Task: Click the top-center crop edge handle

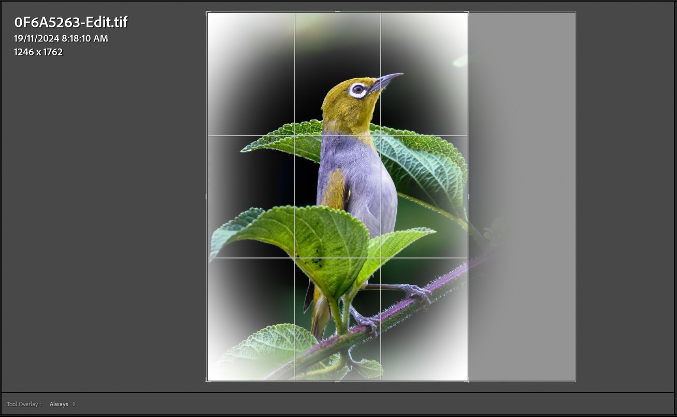Action: [338, 12]
